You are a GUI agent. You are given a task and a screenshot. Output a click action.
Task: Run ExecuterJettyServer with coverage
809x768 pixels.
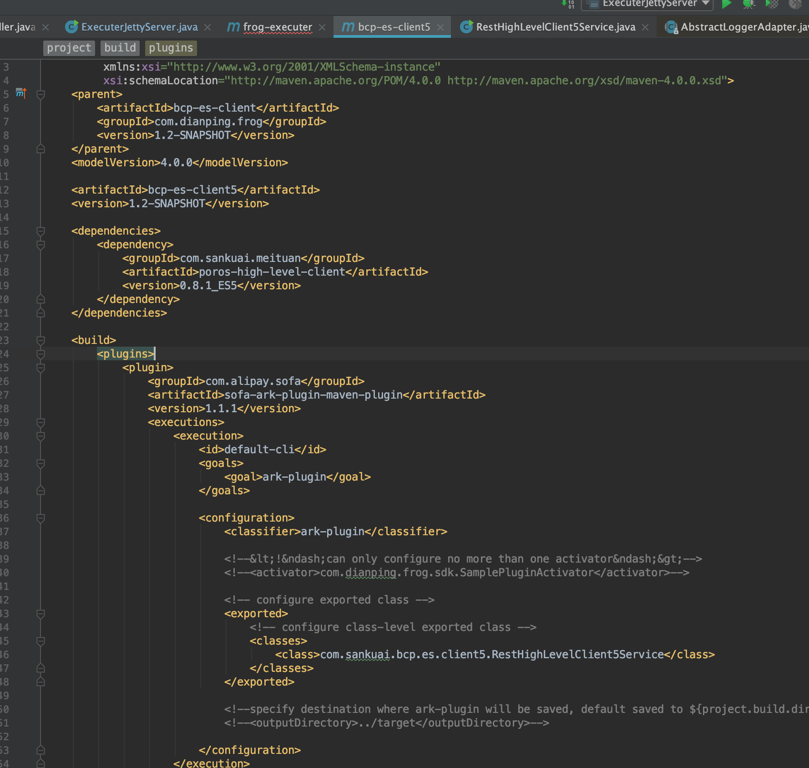tap(771, 5)
